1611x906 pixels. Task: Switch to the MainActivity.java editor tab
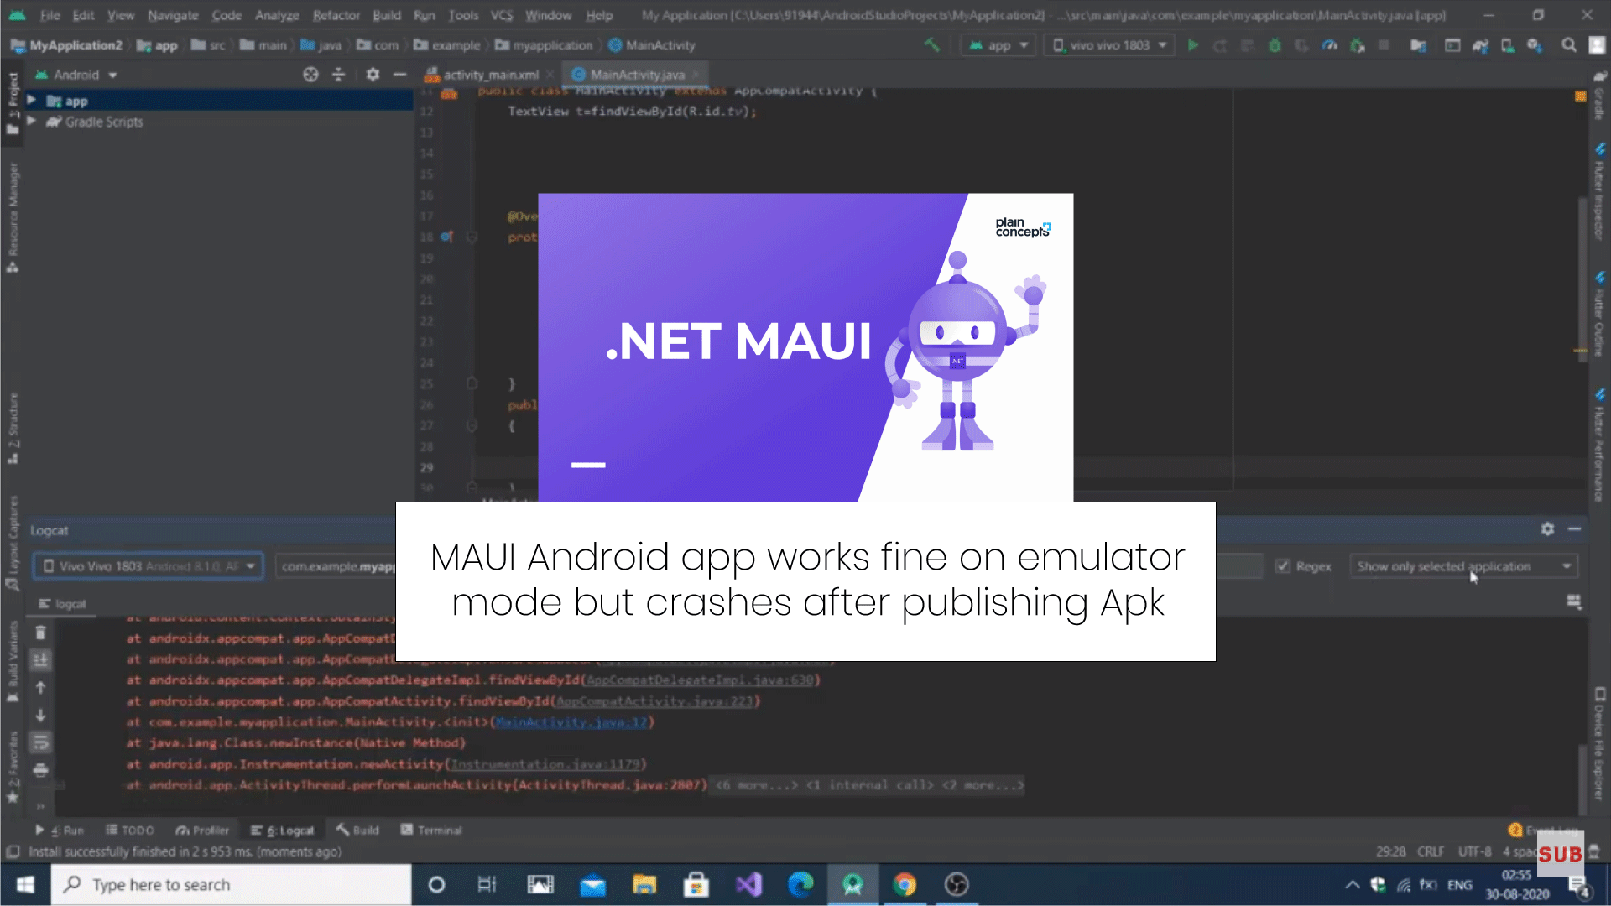pyautogui.click(x=637, y=75)
